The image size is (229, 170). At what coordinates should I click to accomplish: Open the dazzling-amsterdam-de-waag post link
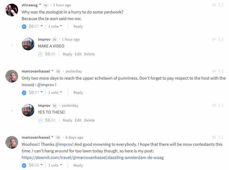[92, 158]
